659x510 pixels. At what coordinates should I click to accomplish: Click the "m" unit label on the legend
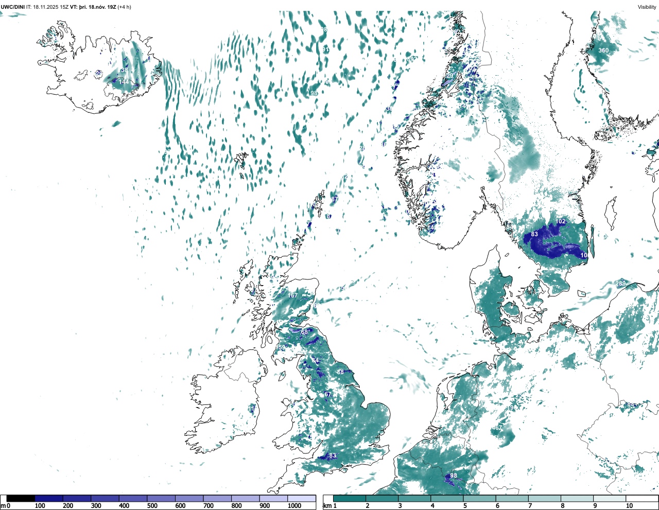click(x=3, y=506)
